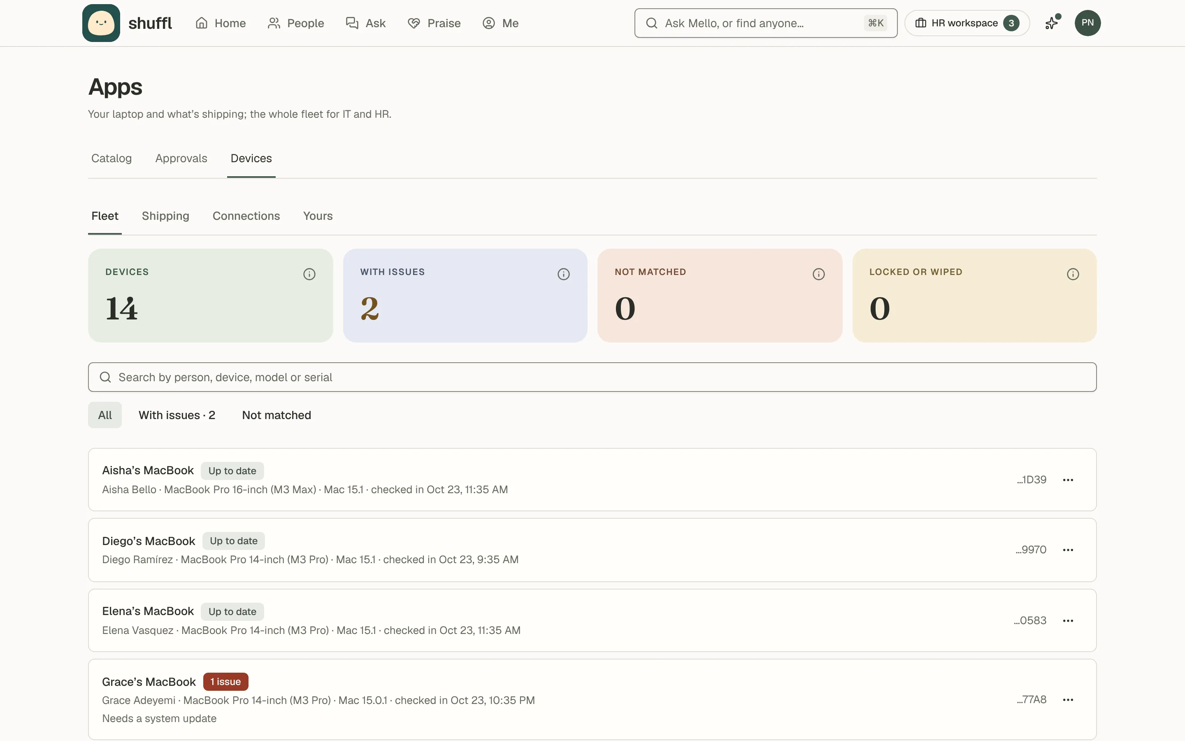Open the HR workspace switcher
This screenshot has height=741, width=1185.
[x=967, y=23]
